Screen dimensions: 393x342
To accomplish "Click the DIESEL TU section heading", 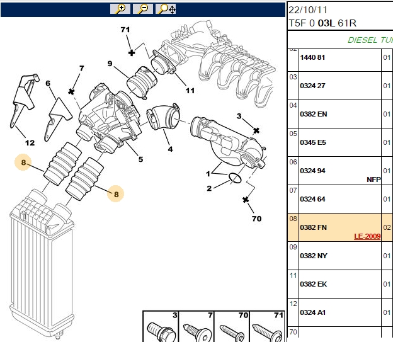I will 370,40.
